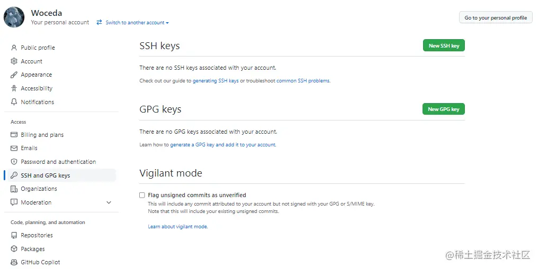Click the Public profile person icon
The image size is (539, 269).
(x=14, y=48)
